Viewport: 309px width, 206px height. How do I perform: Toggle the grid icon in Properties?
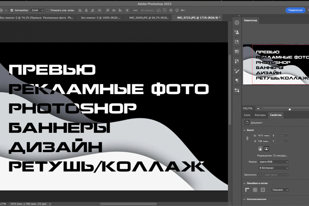[255, 190]
